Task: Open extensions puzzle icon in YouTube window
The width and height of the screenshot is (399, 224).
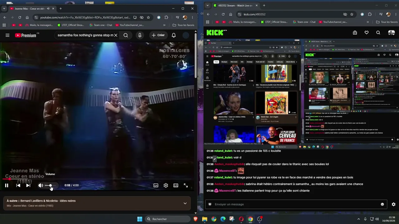Action: pos(166,17)
